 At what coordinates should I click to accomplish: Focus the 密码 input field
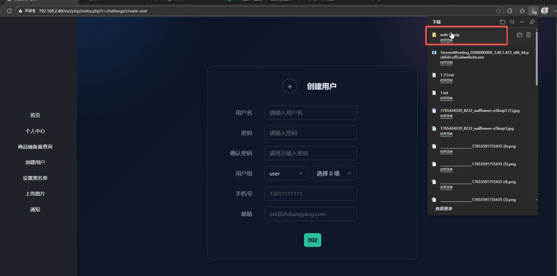tap(311, 133)
